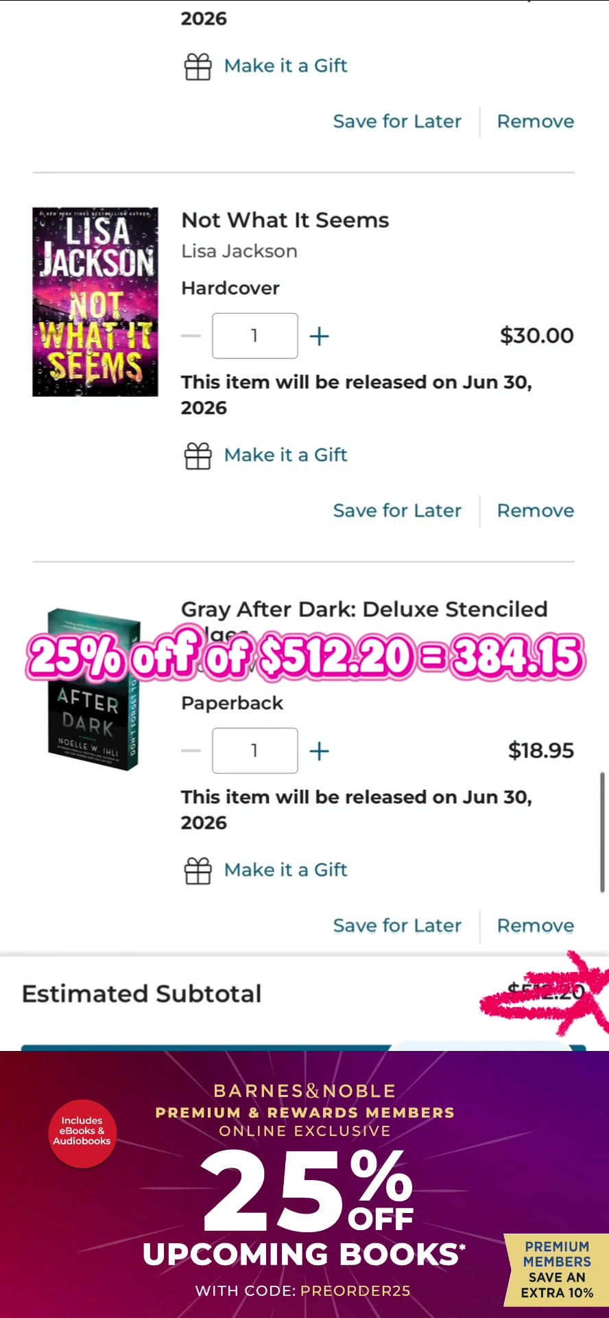Open the Not What It Seems title link
Viewport: 609px width, 1318px height.
coord(285,220)
